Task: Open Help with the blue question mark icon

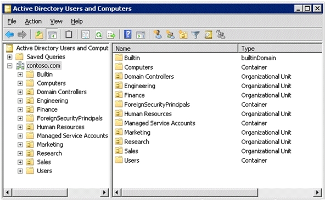Action: point(128,35)
